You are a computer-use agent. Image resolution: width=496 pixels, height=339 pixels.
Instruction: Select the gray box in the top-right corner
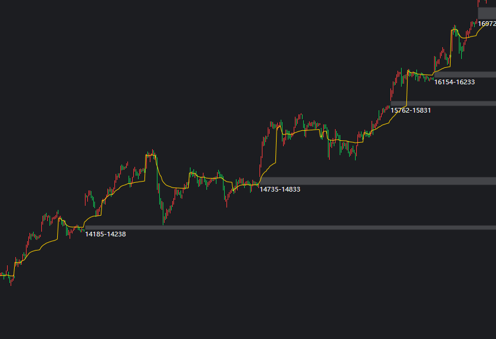point(487,12)
